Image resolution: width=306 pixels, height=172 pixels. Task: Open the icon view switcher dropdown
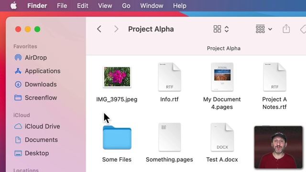221,29
